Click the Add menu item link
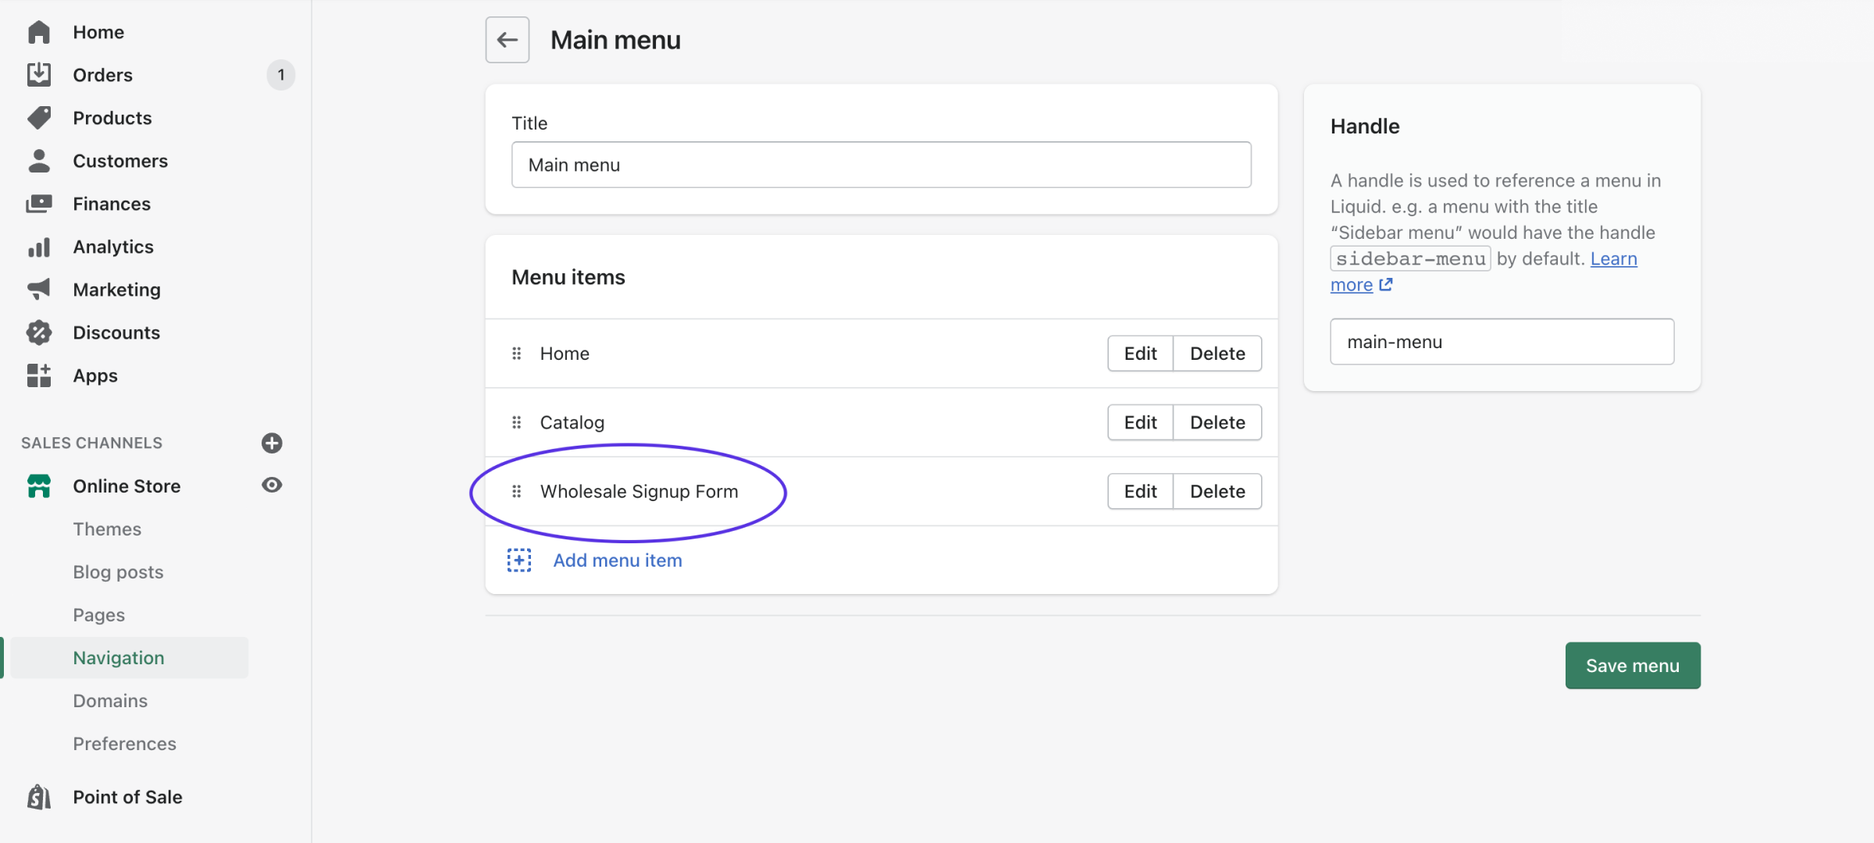The height and width of the screenshot is (843, 1874). 617,560
